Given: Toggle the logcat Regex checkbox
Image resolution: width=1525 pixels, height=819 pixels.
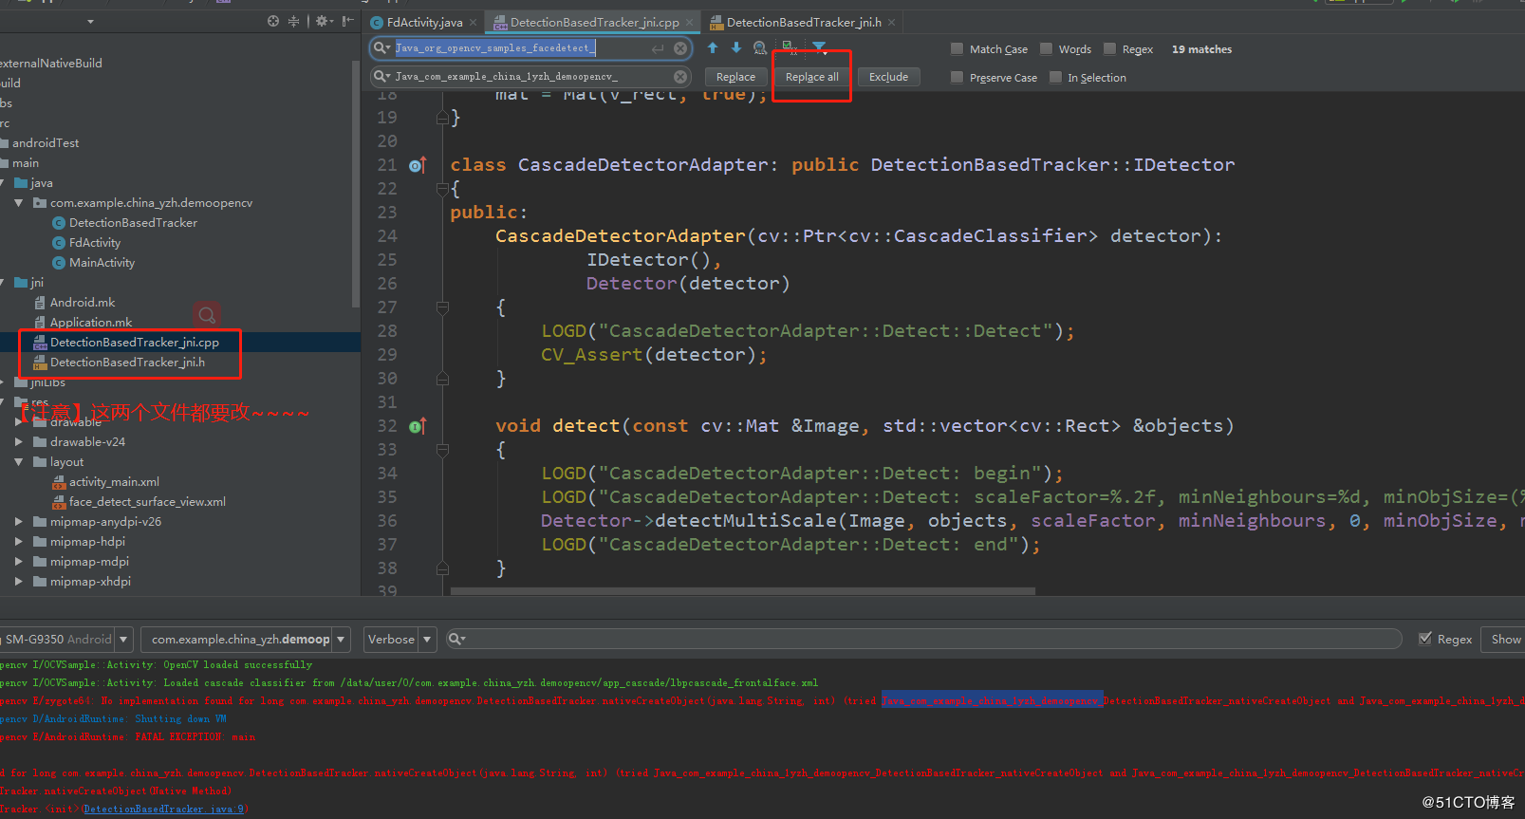Looking at the screenshot, I should 1425,639.
